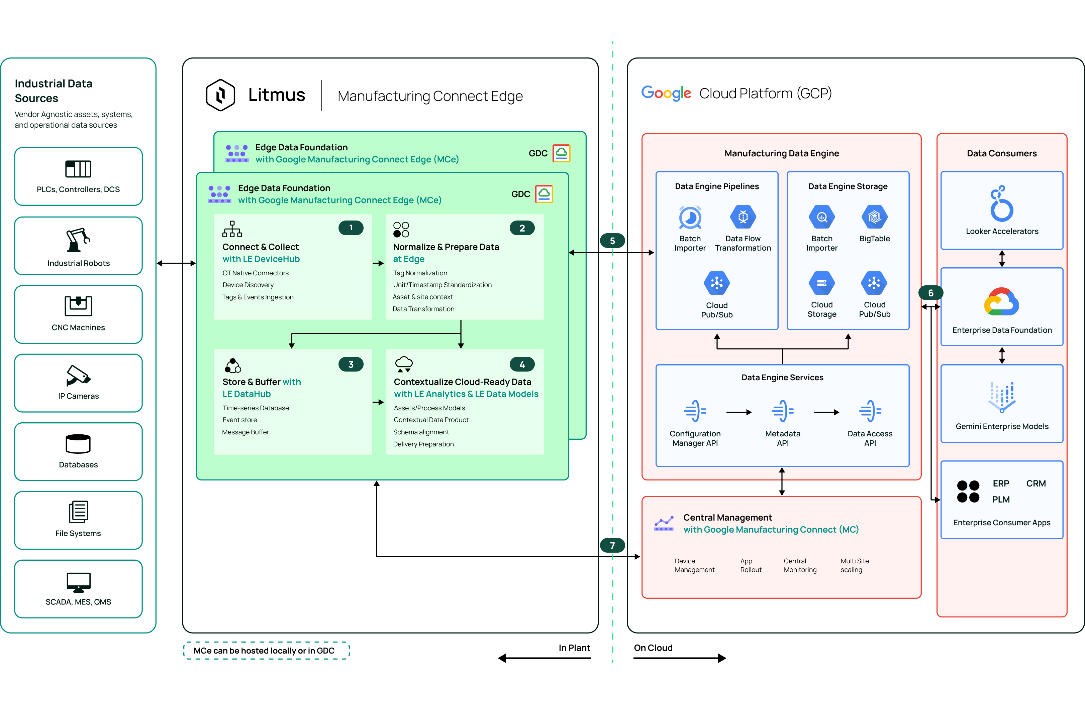Select the Data Flow Transformation icon

[x=743, y=217]
